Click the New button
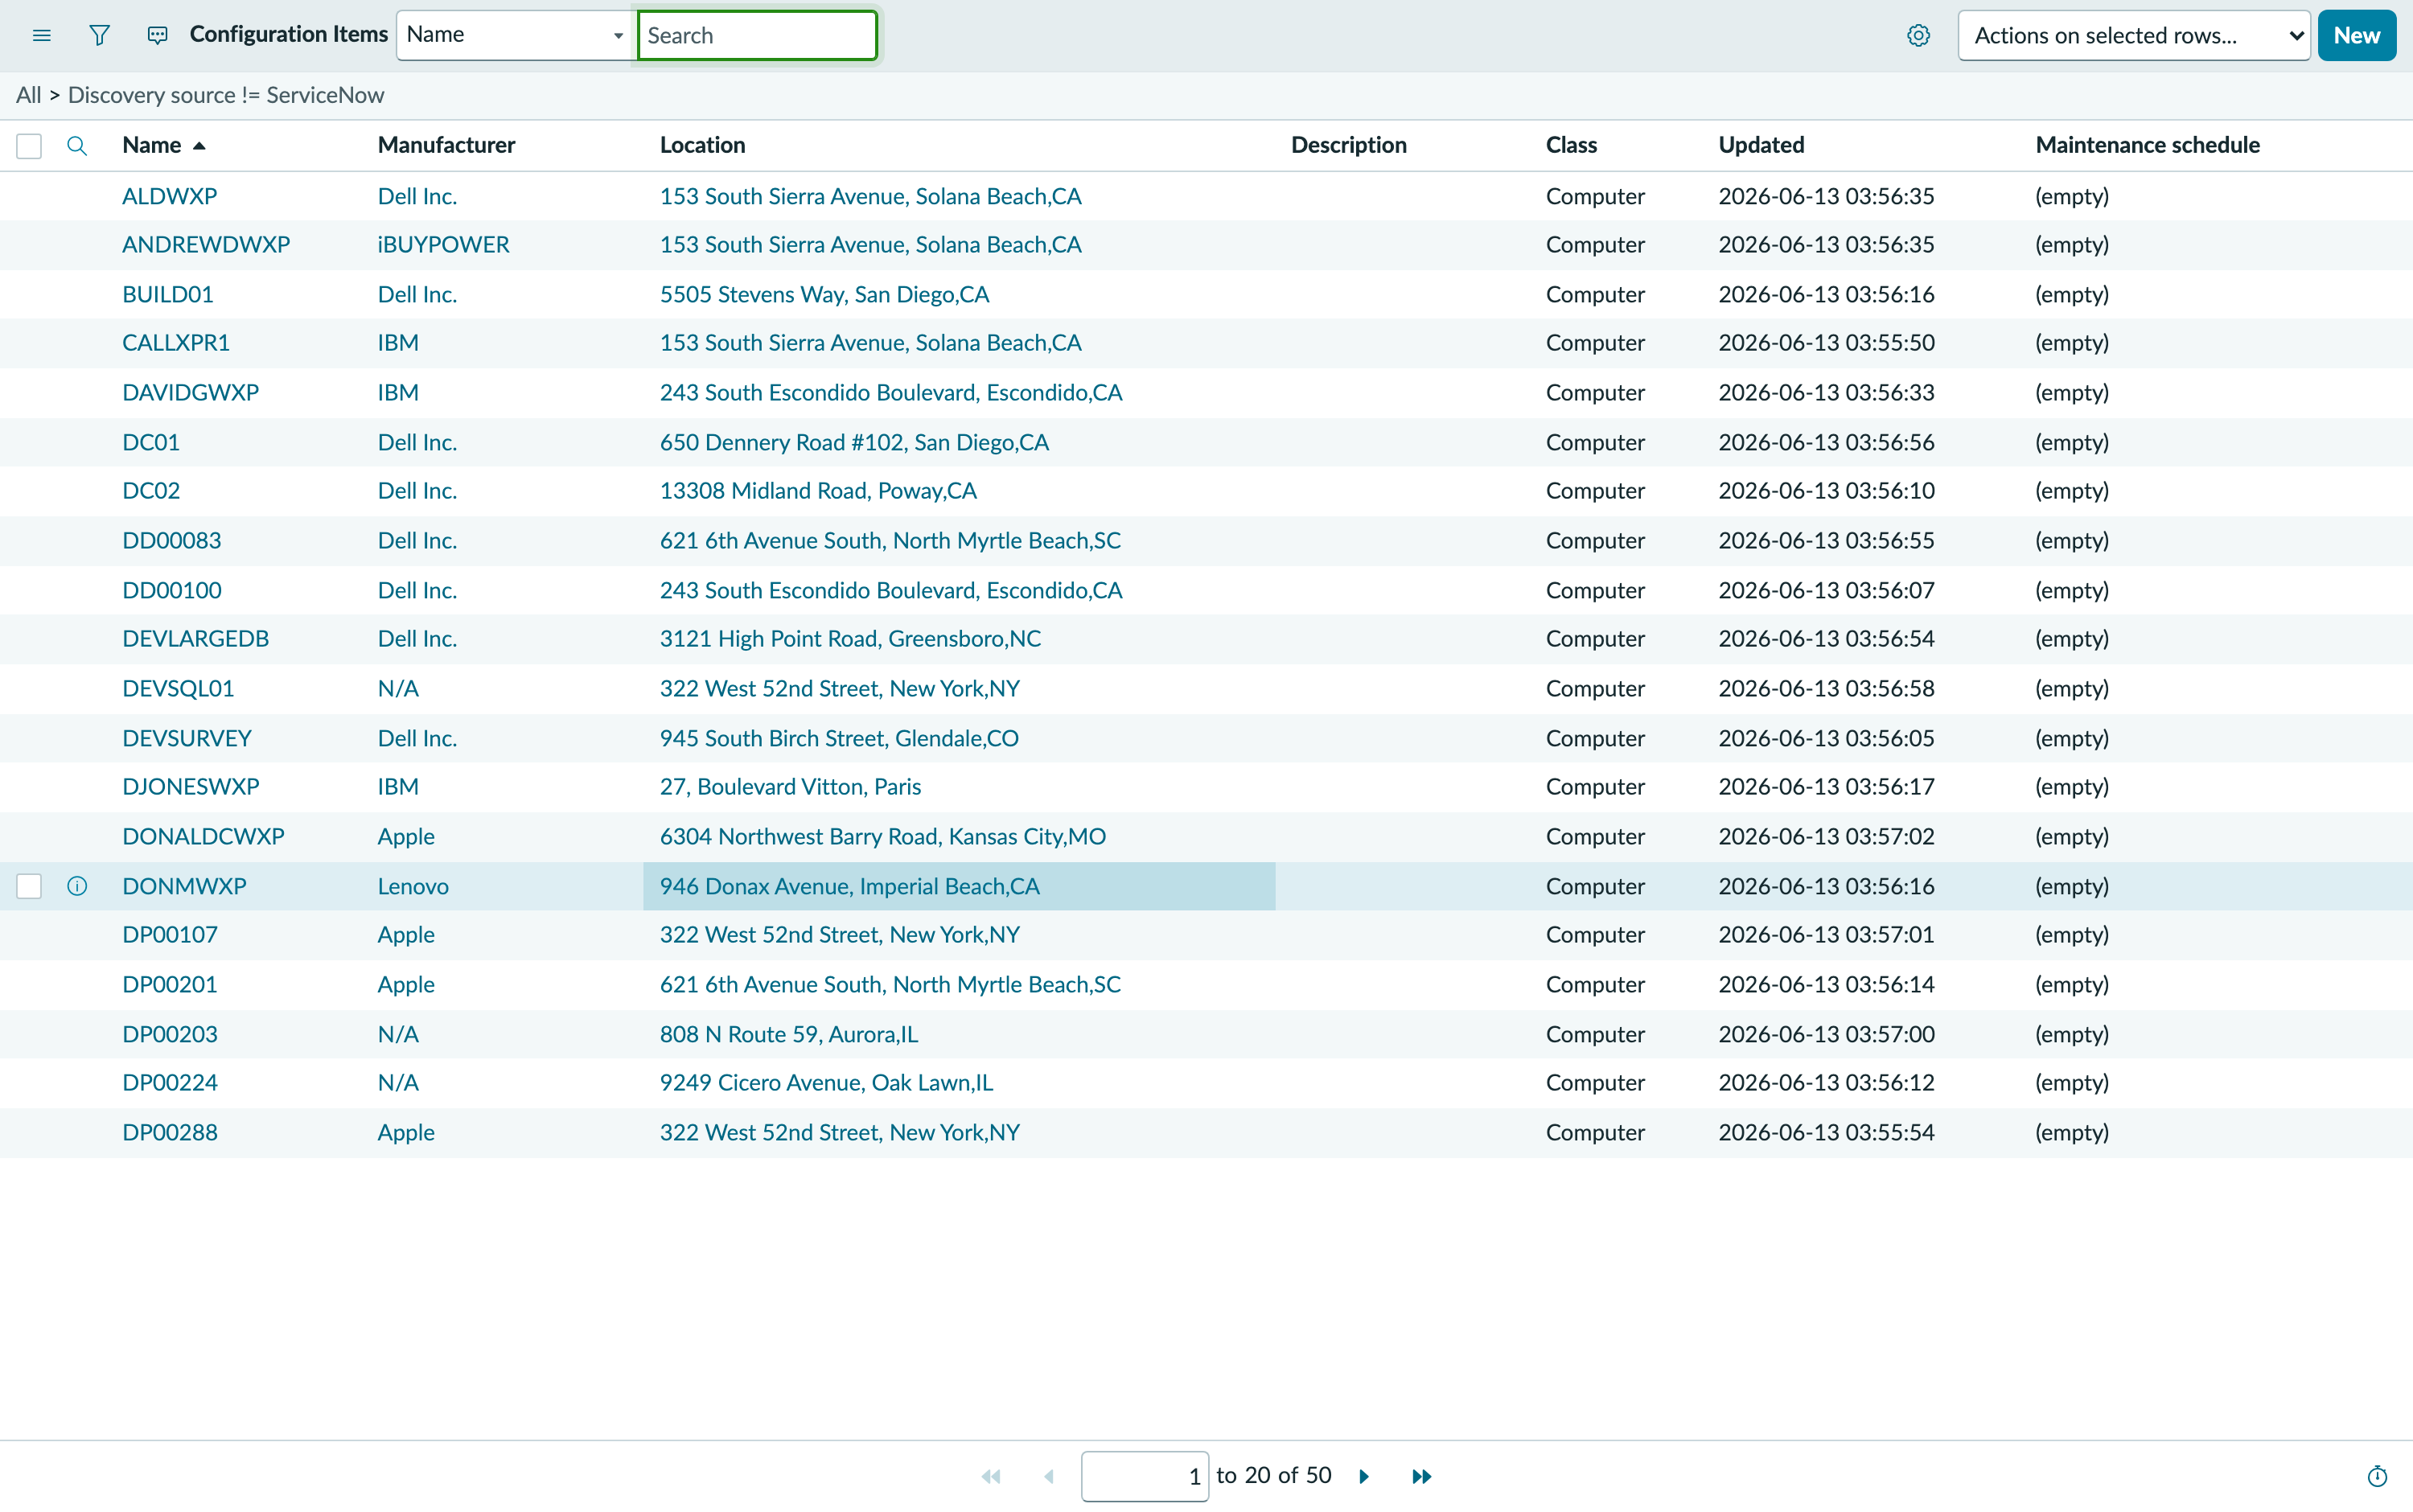Screen dimensions: 2413x1512 tap(2356, 36)
